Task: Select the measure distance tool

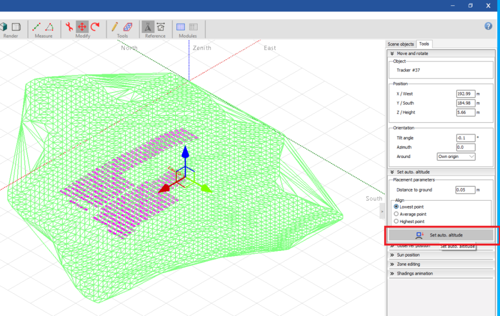Action: click(36, 27)
